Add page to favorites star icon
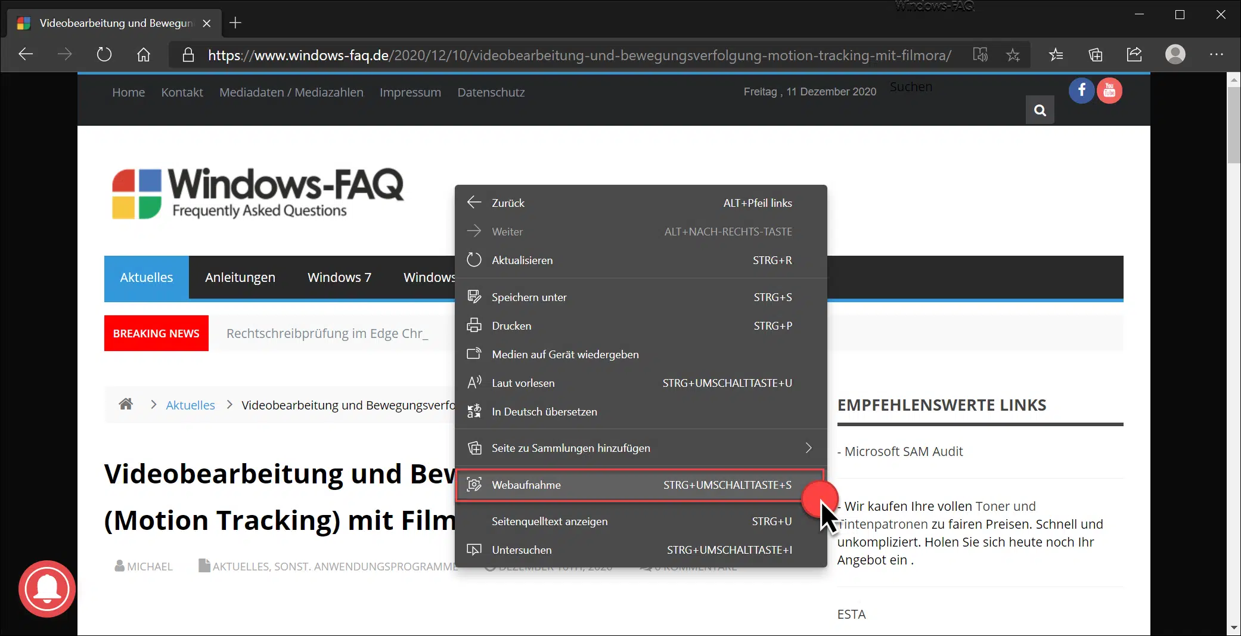The height and width of the screenshot is (636, 1241). [1013, 55]
